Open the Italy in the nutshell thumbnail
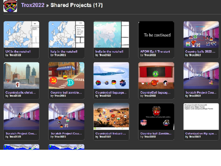Screen dimensions: 221x166 [66, 35]
